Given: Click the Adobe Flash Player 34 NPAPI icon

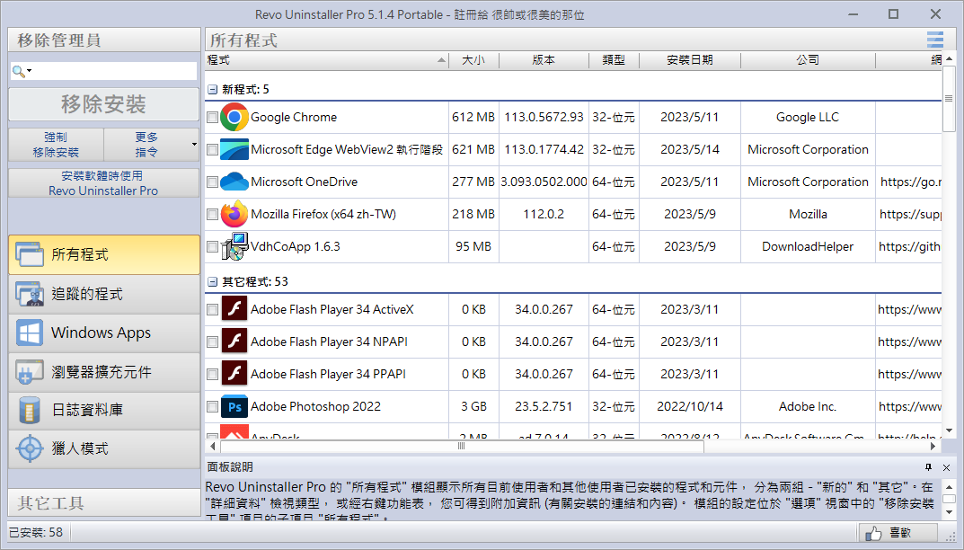Looking at the screenshot, I should point(234,342).
